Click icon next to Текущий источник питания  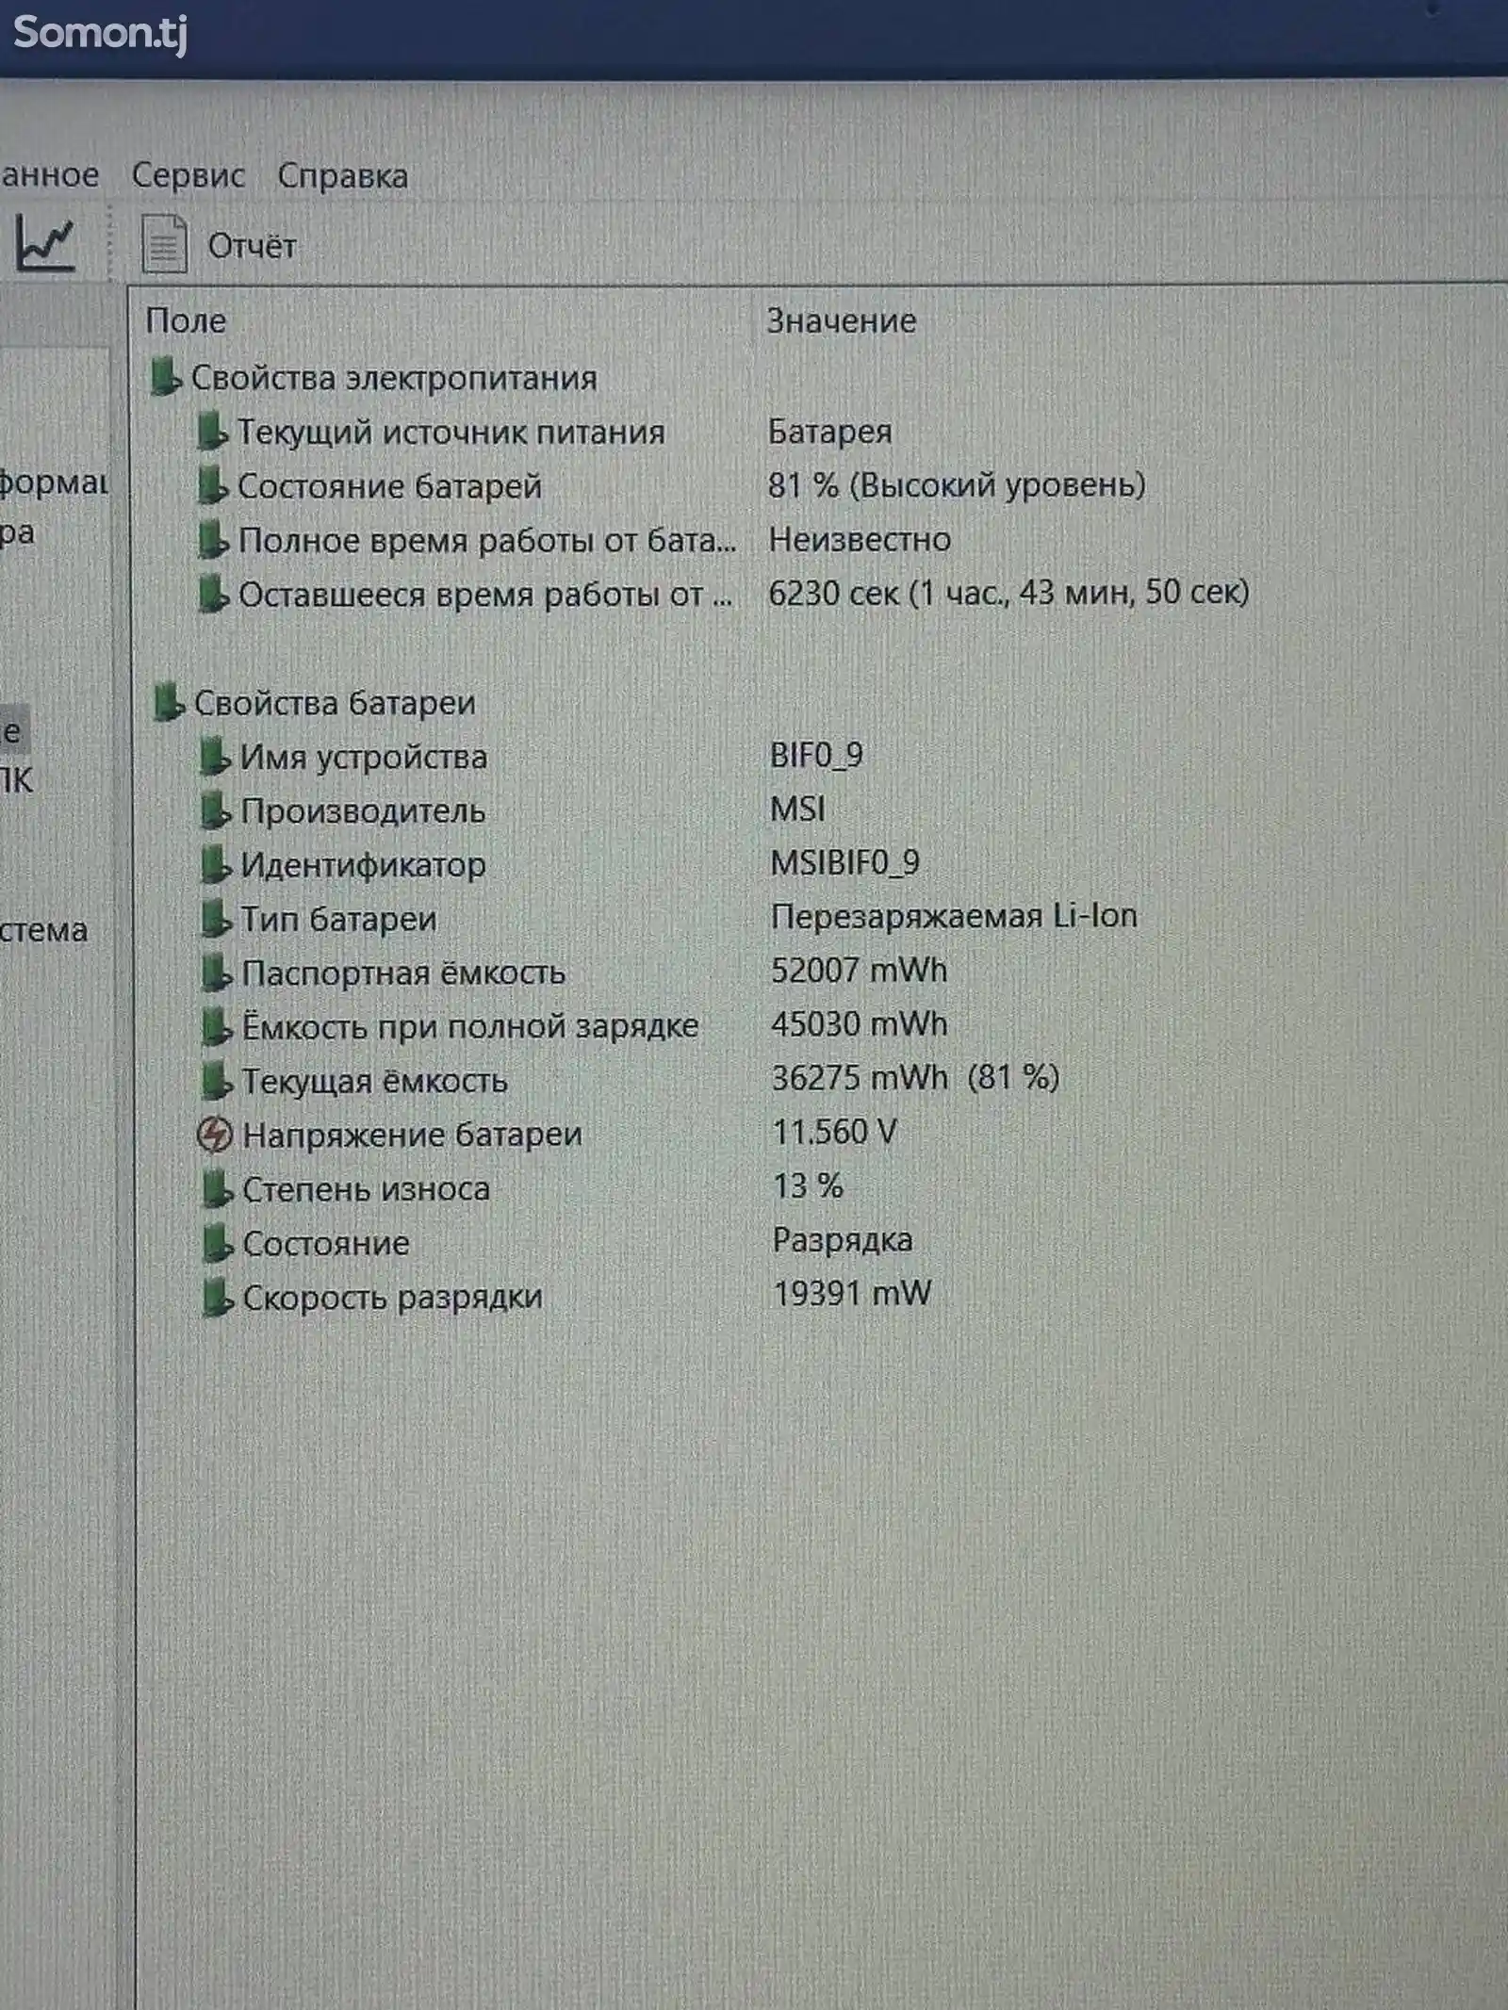(212, 431)
